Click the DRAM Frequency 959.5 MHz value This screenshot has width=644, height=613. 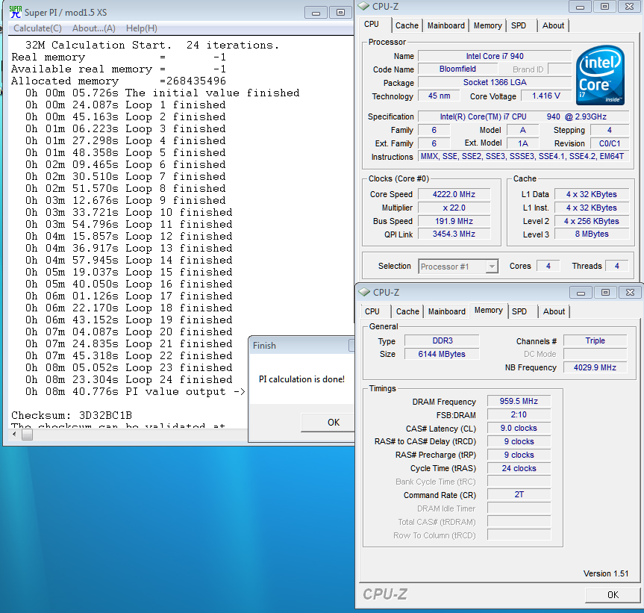click(519, 401)
